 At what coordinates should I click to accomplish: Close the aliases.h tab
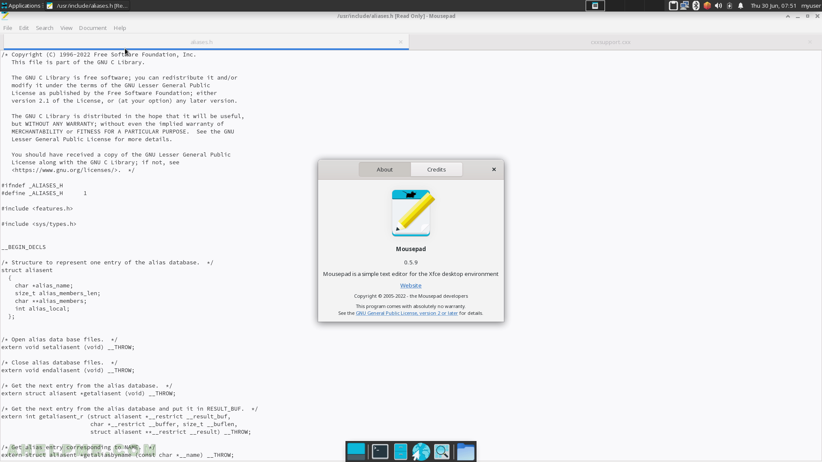401,42
